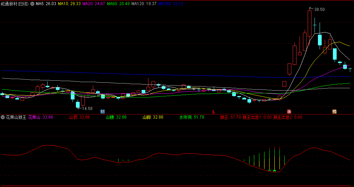Select the 水帘洞: 51.78 value
Viewport: 354px width, 187px height.
(192, 117)
